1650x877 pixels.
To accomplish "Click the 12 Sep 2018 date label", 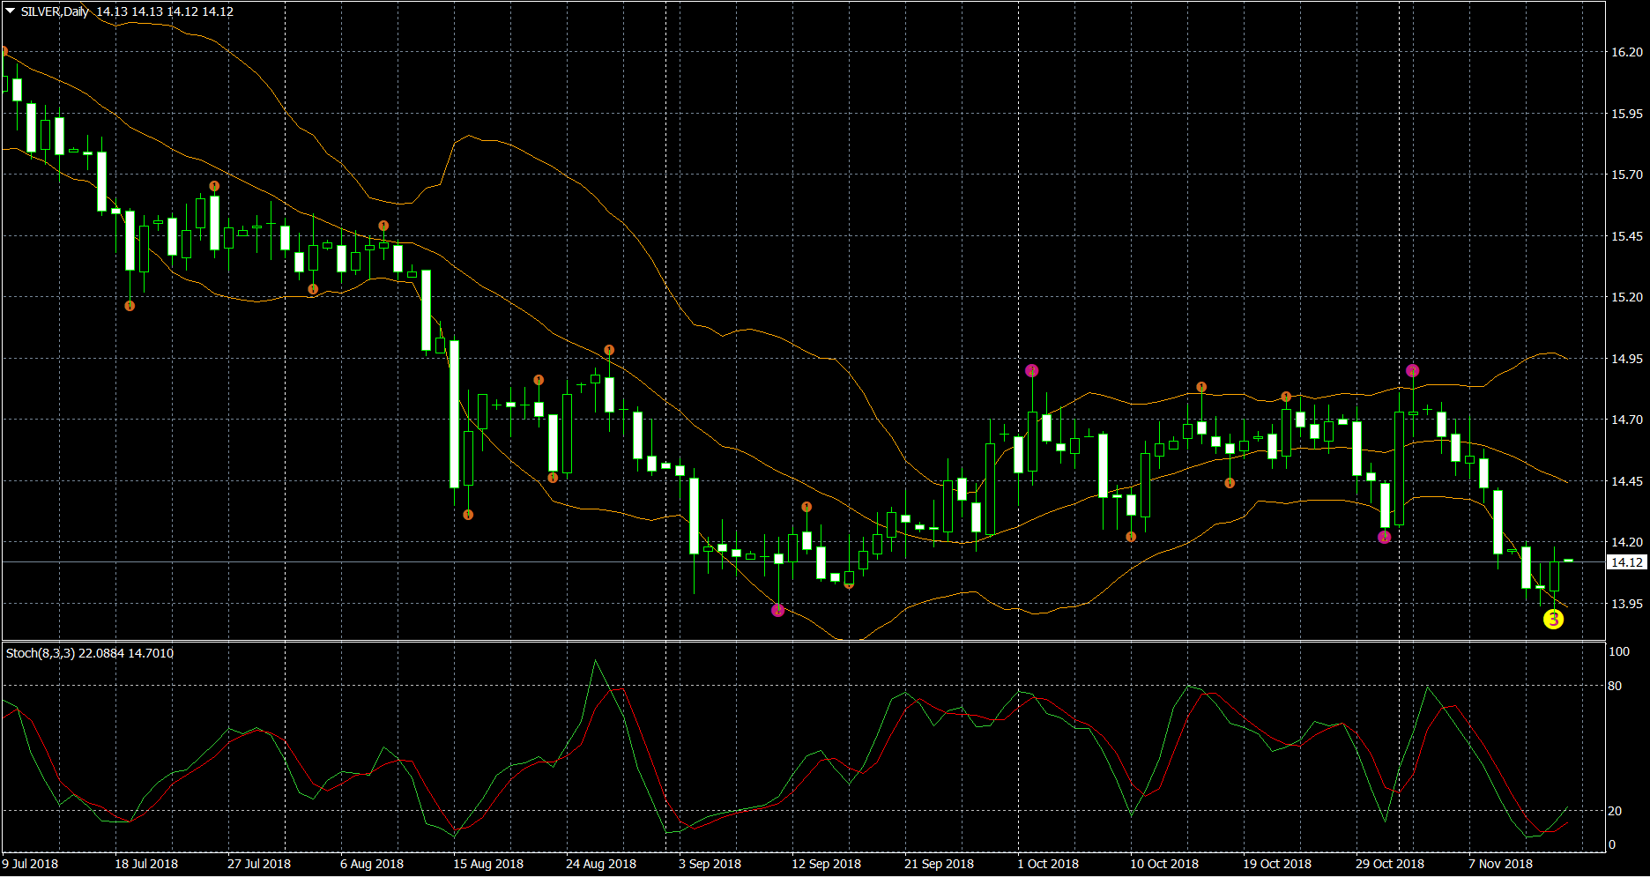I will (x=827, y=864).
